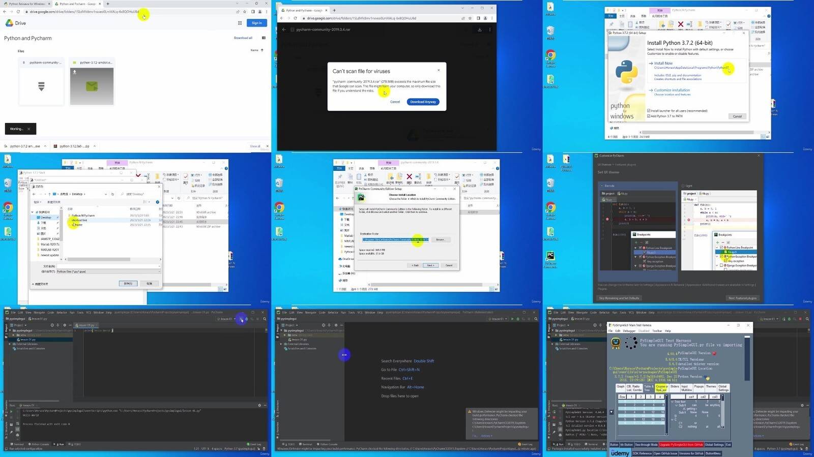Click 'Skip Remaining and Set Defaults'

pos(619,298)
